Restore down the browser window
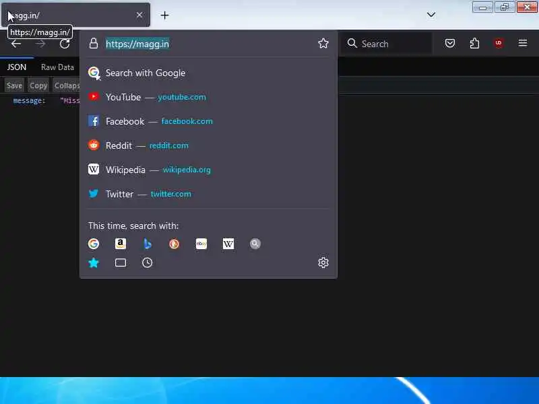Viewport: 539px width, 404px height. click(504, 7)
